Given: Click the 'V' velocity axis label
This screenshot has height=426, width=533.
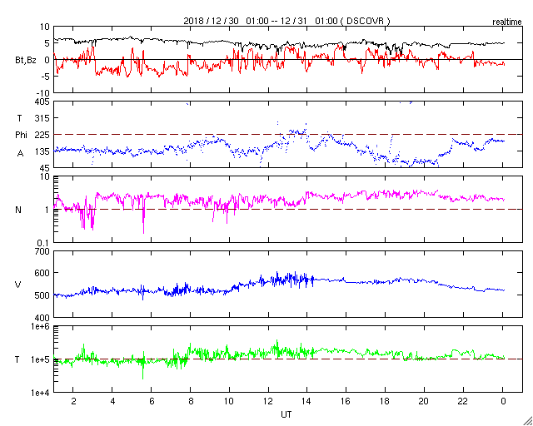Looking at the screenshot, I should (18, 285).
